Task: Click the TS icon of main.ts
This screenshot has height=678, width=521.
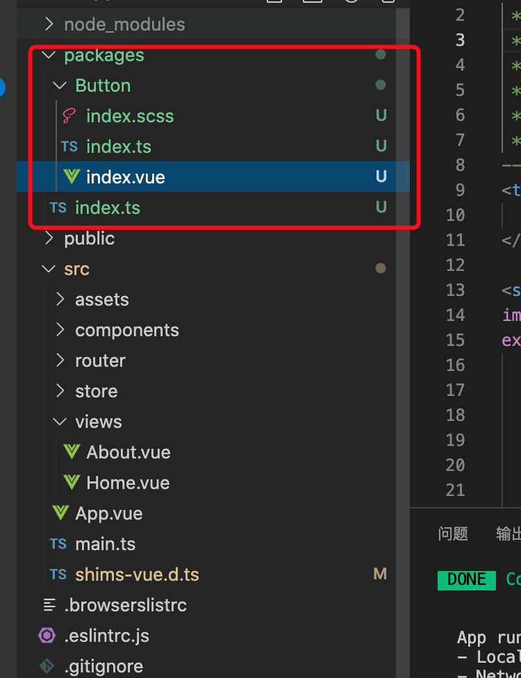Action: (x=58, y=543)
